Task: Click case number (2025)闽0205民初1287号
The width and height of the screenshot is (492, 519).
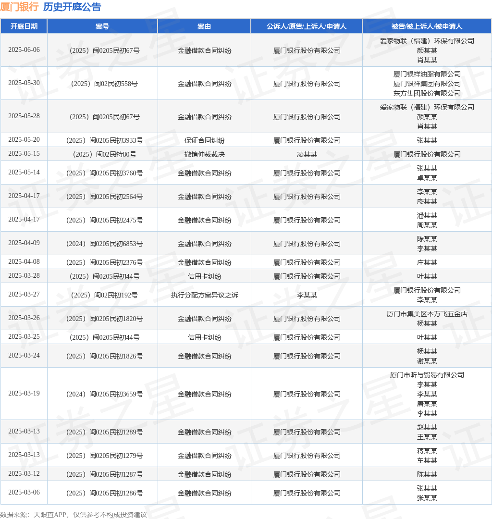Action: pyautogui.click(x=105, y=474)
